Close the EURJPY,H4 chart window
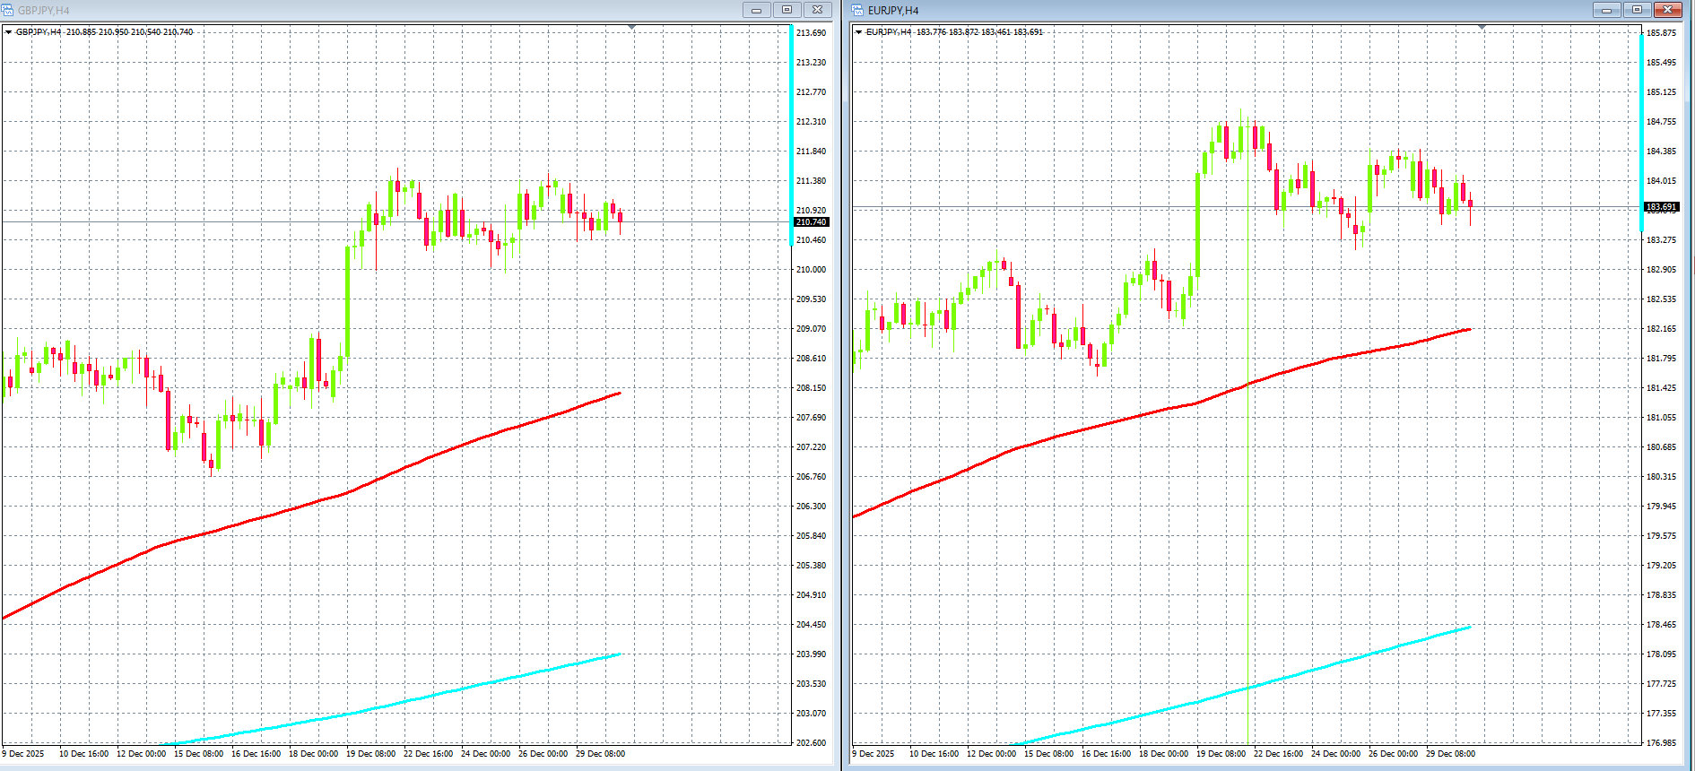The height and width of the screenshot is (771, 1695). 1667,10
